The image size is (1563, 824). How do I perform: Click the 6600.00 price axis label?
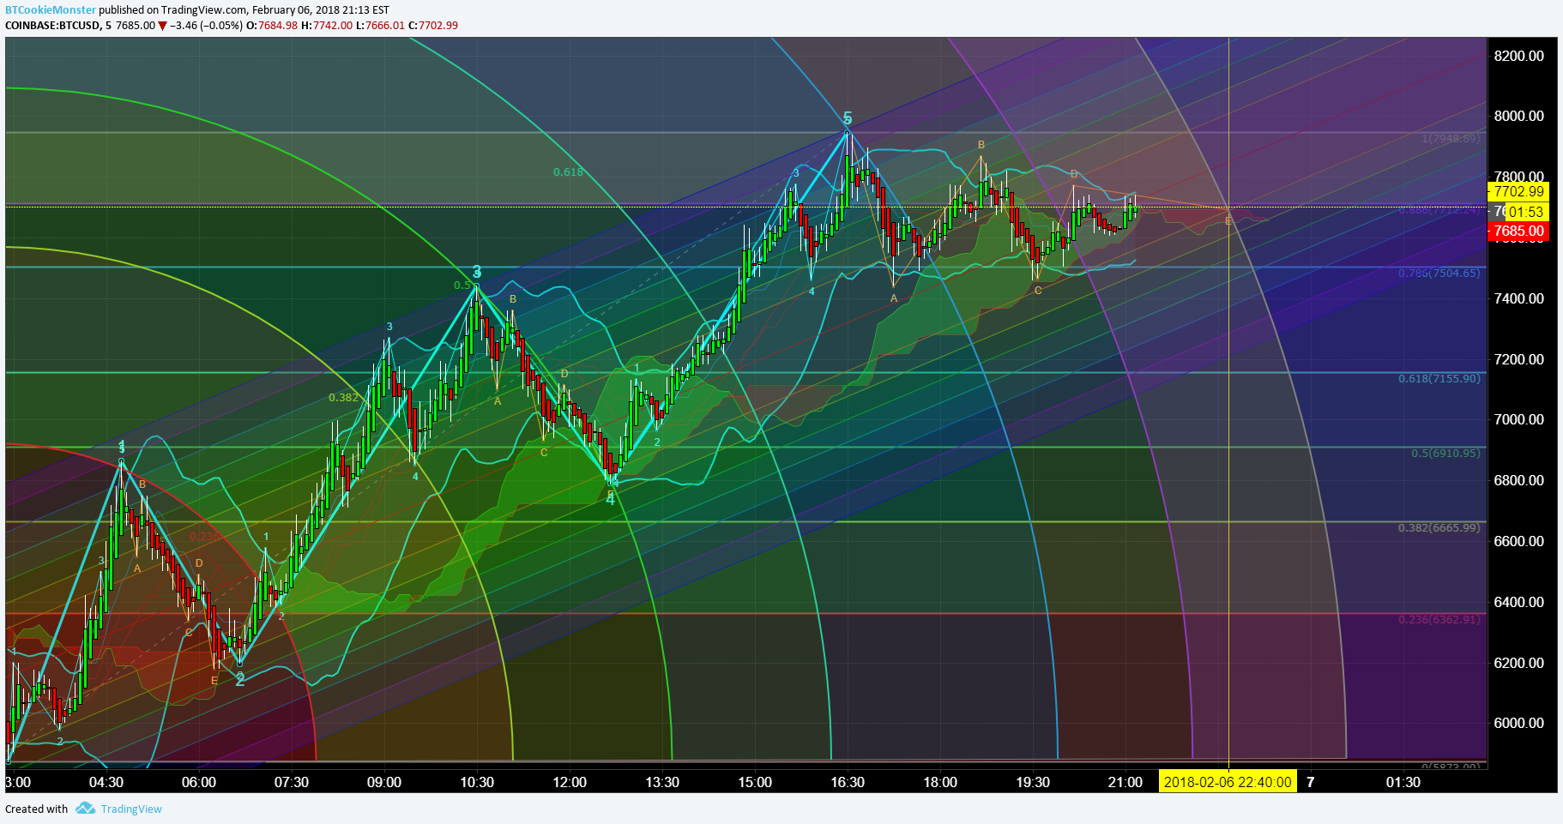[1518, 541]
